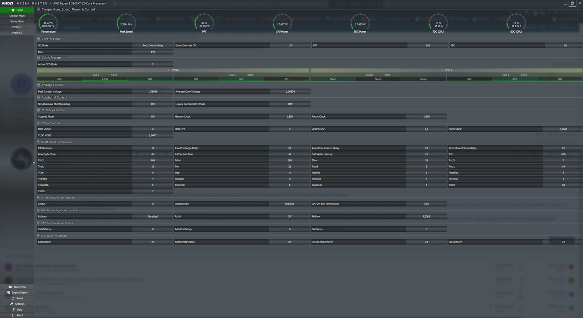Click the CPU Power gauge
This screenshot has width=583, height=318.
282,23
